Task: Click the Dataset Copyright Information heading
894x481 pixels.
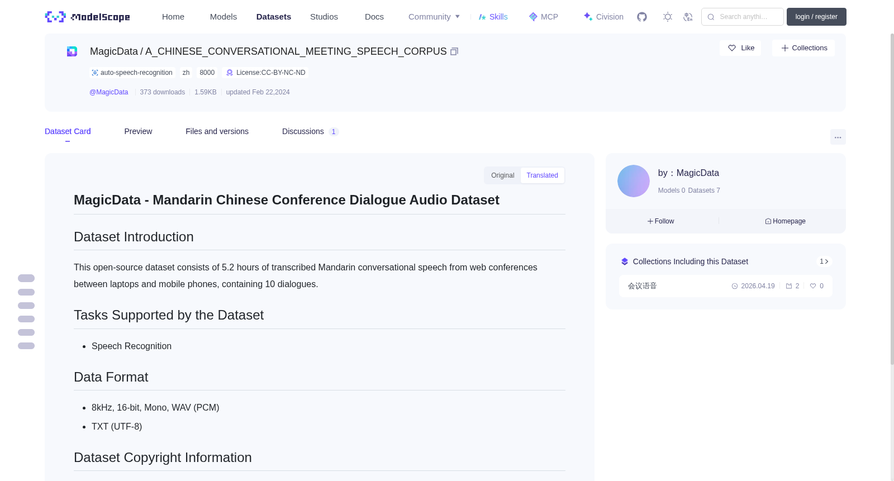Action: 163,458
